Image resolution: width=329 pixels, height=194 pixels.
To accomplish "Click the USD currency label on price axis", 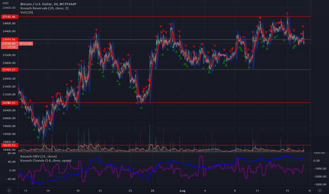I will (x=5, y=3).
